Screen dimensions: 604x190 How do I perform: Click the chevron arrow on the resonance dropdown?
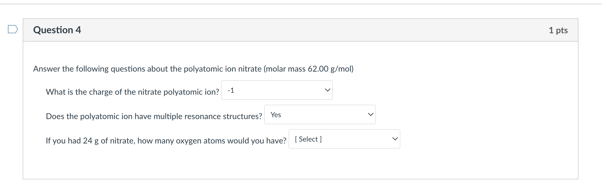[x=370, y=115]
